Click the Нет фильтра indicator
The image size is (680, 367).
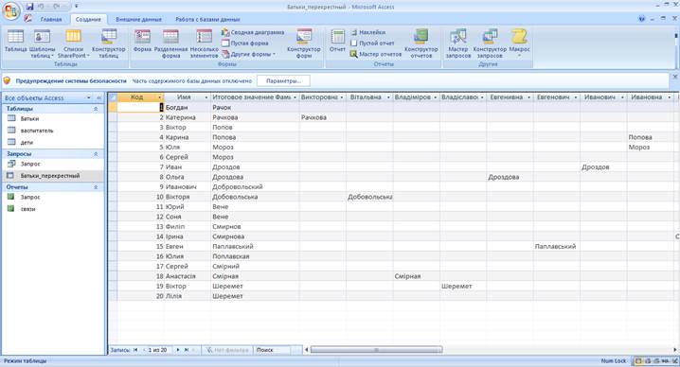(228, 350)
